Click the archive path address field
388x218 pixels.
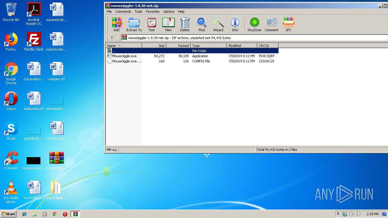click(x=254, y=38)
